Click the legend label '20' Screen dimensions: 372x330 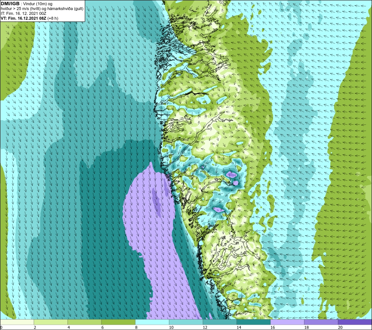pyautogui.click(x=340, y=327)
